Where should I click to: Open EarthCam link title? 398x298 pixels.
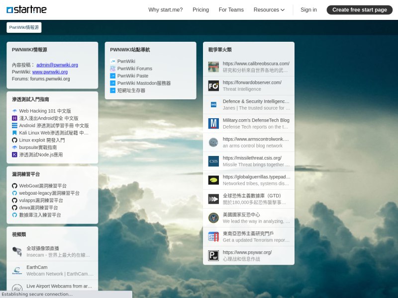[37, 267]
